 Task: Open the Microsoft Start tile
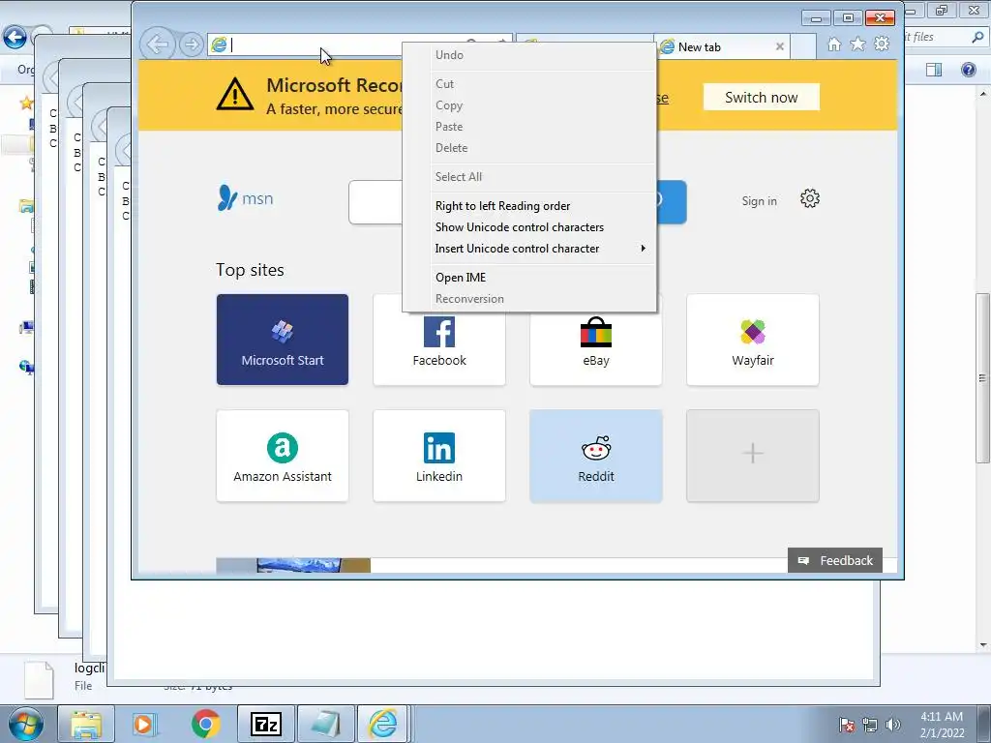[283, 340]
